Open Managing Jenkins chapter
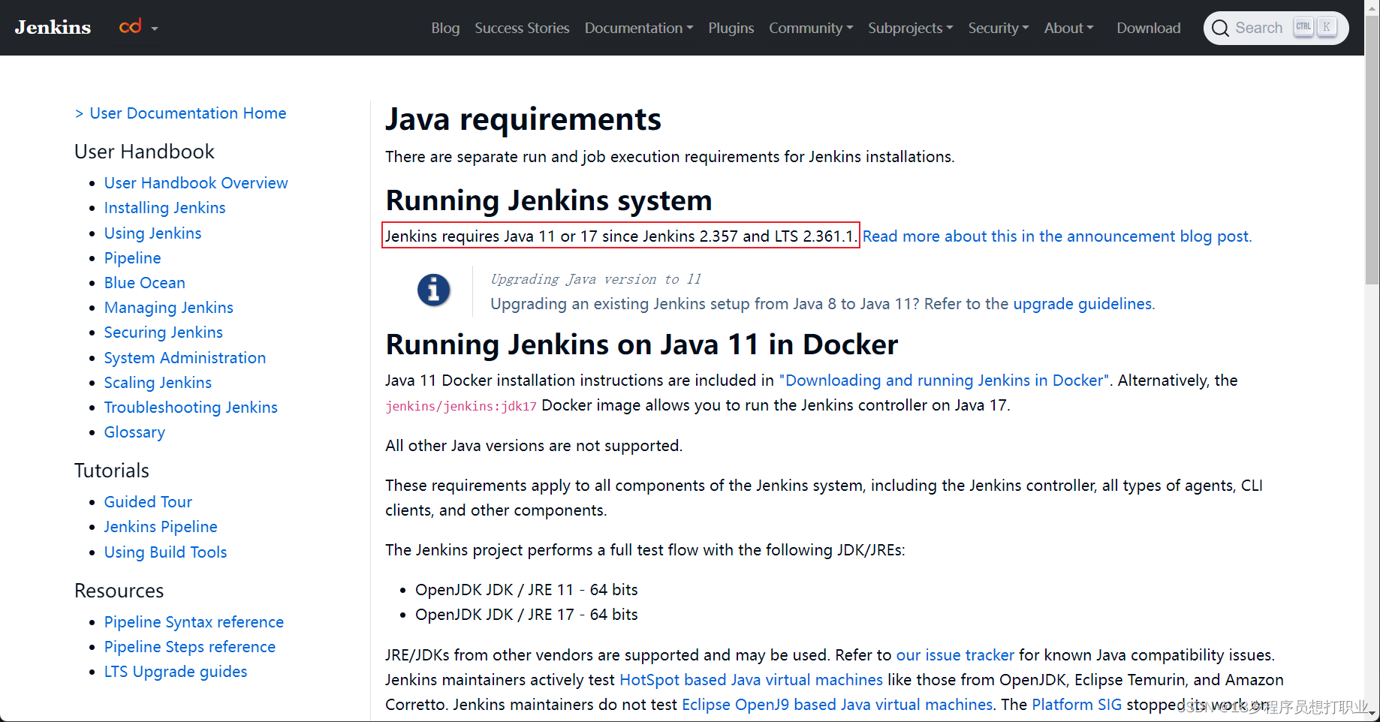 168,308
